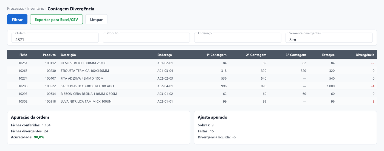
Task: Sort by the Produto column header
Action: click(49, 55)
